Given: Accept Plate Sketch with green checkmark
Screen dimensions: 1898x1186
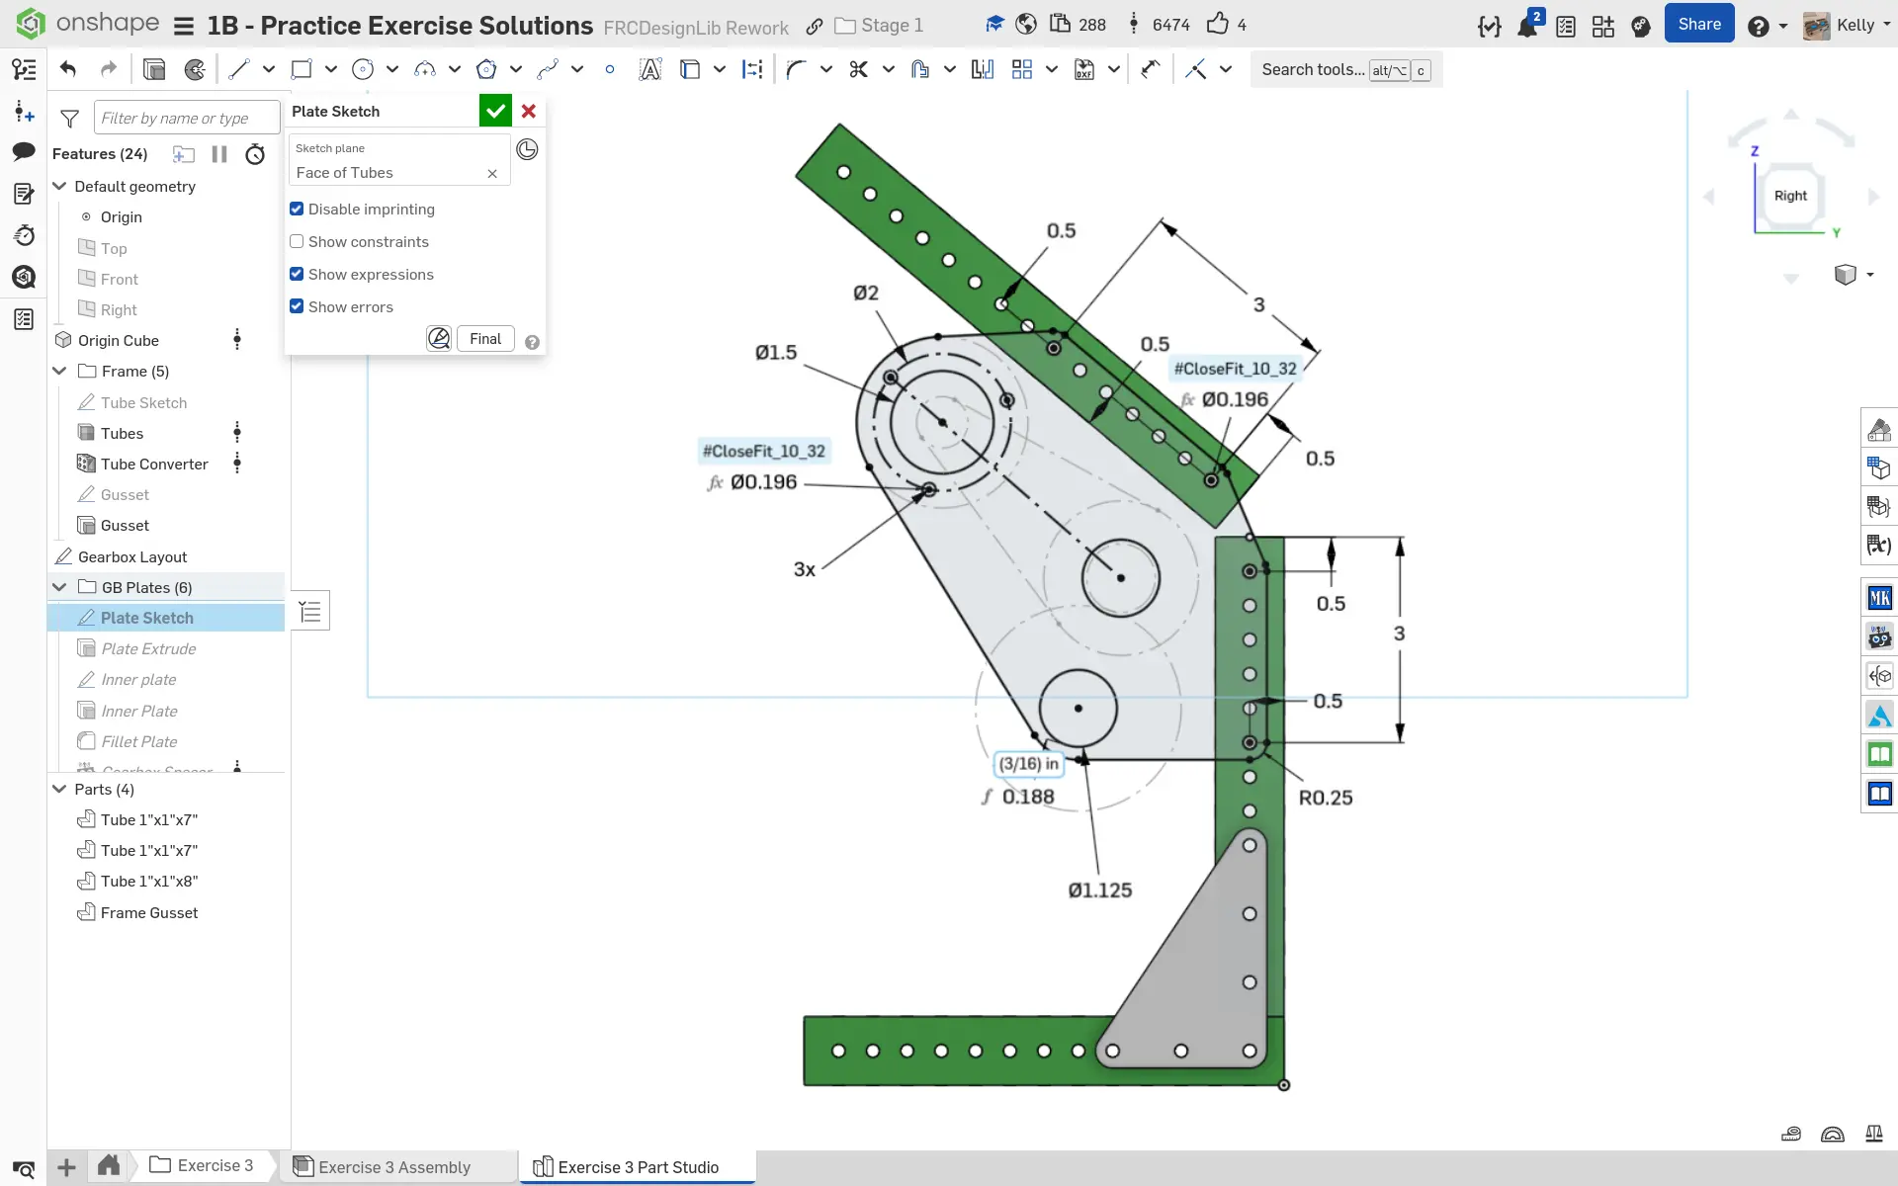Looking at the screenshot, I should [495, 111].
